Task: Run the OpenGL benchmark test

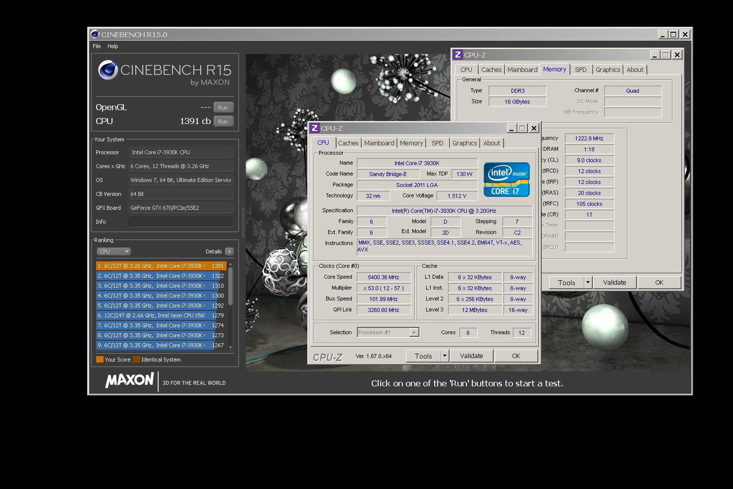Action: pyautogui.click(x=223, y=108)
